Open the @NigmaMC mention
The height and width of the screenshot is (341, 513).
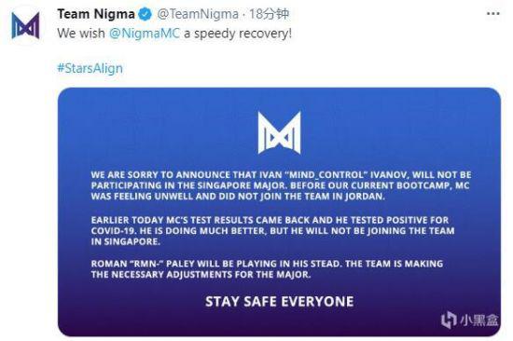(x=145, y=34)
